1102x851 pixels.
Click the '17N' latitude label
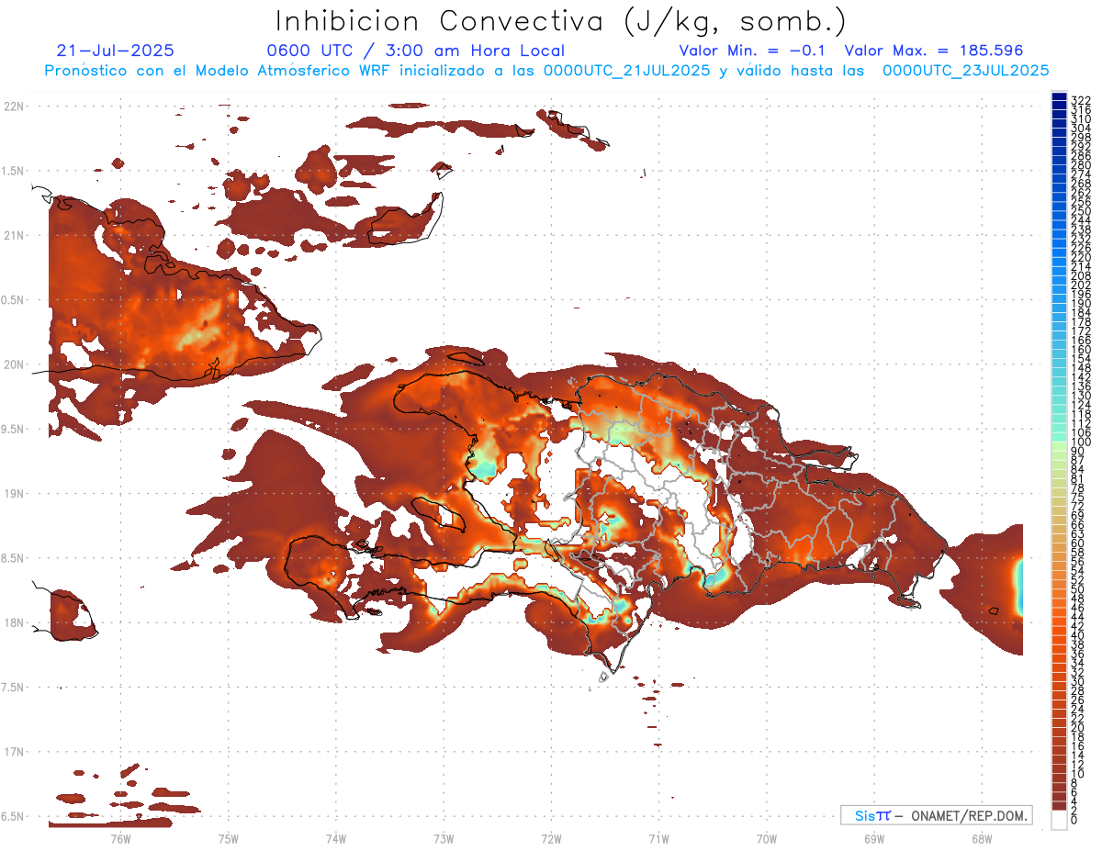(16, 752)
